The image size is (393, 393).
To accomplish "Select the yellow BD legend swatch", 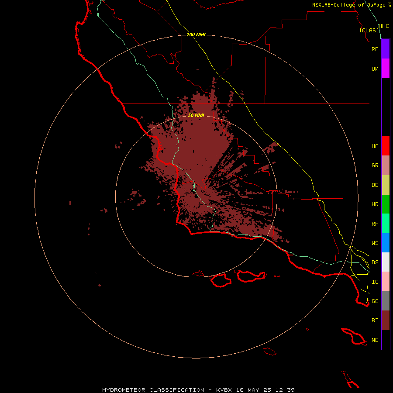I will pyautogui.click(x=386, y=185).
